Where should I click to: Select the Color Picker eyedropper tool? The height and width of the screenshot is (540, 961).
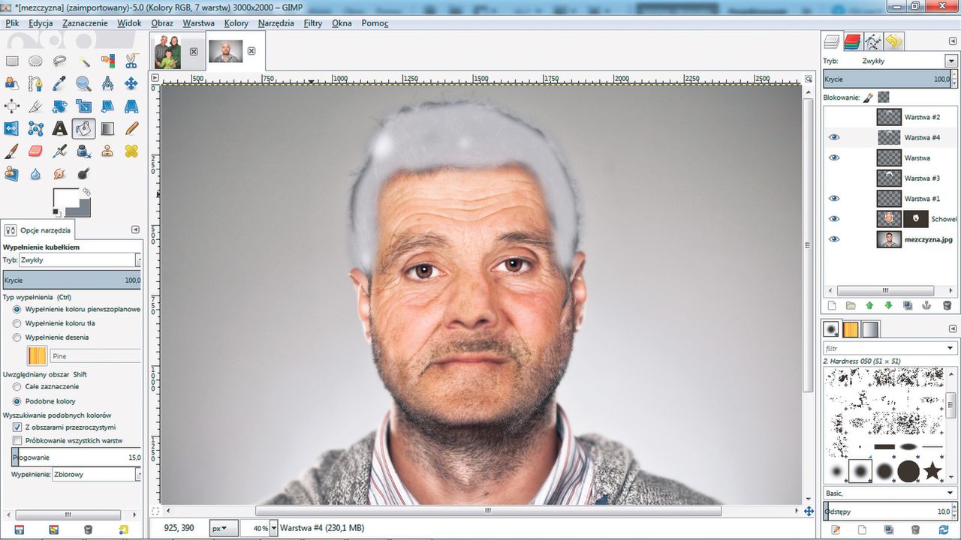(x=59, y=84)
